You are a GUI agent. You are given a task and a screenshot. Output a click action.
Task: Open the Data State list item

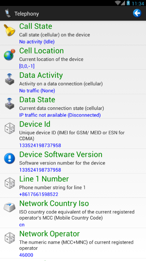73,106
